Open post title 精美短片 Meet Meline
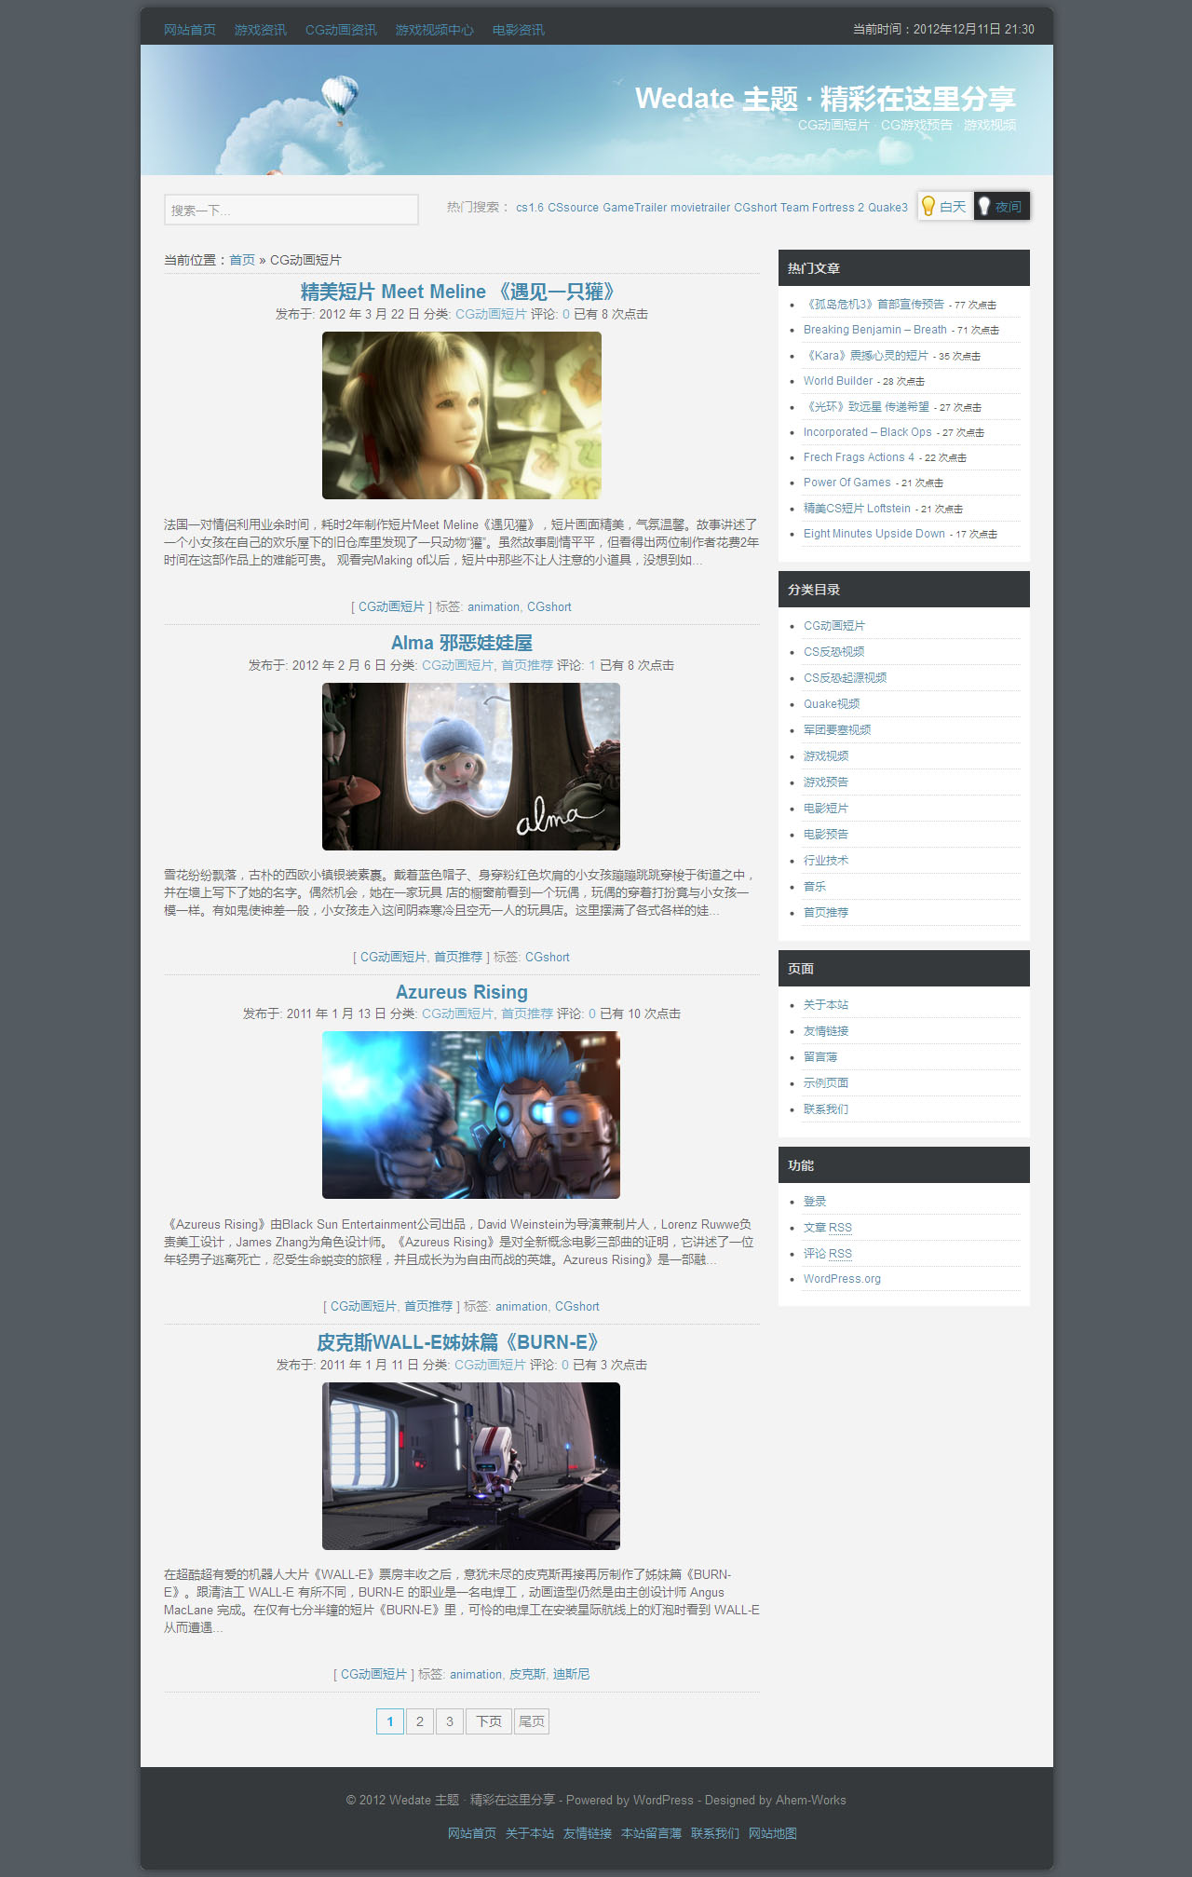The image size is (1192, 1877). [x=461, y=292]
